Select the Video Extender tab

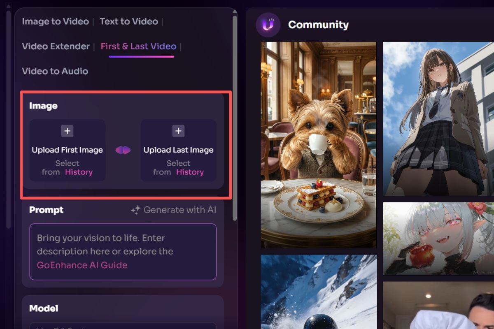[56, 46]
